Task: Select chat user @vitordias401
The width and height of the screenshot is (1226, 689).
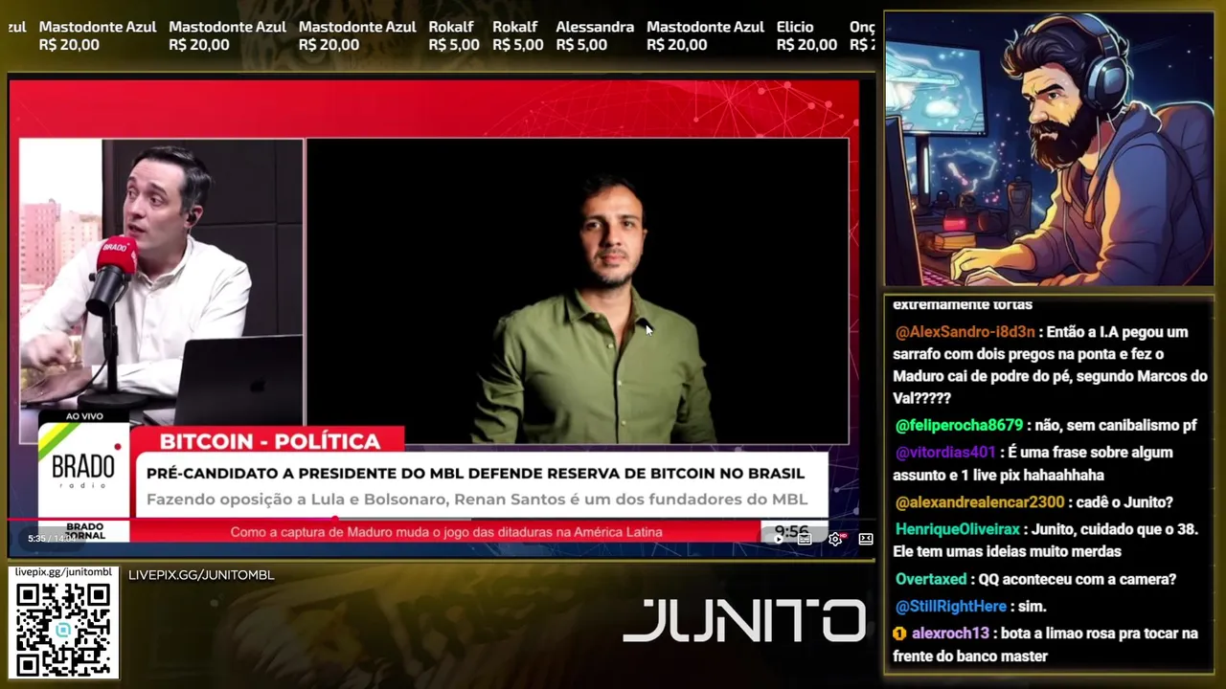Action: click(945, 452)
